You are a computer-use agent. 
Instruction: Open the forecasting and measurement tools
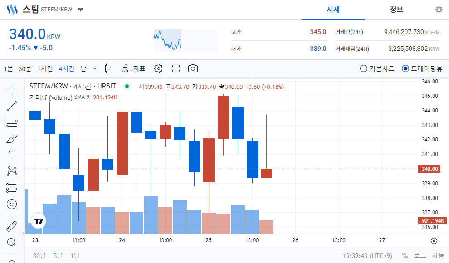(x=12, y=188)
